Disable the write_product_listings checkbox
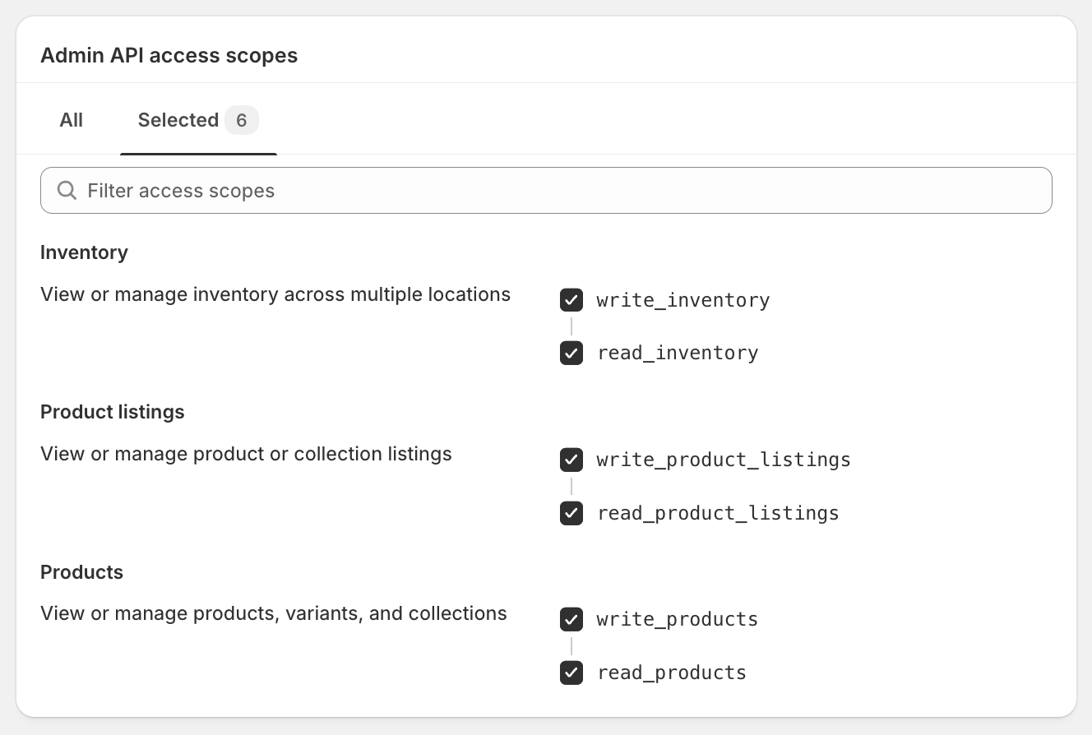 (571, 460)
